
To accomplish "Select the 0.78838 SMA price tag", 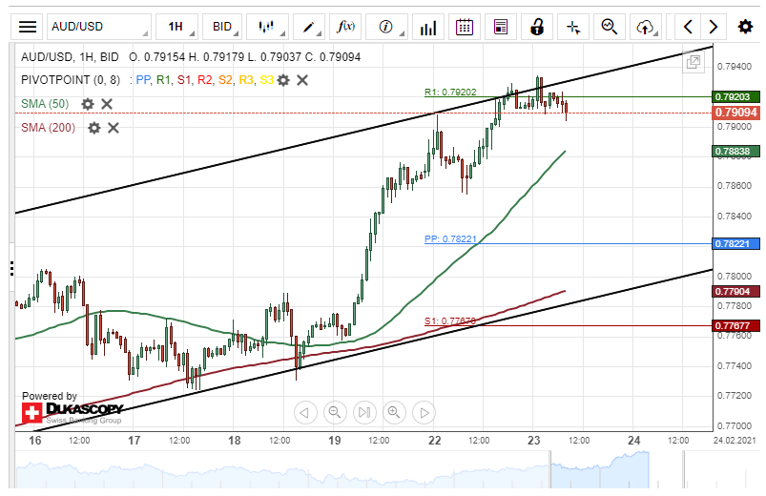I will 736,151.
